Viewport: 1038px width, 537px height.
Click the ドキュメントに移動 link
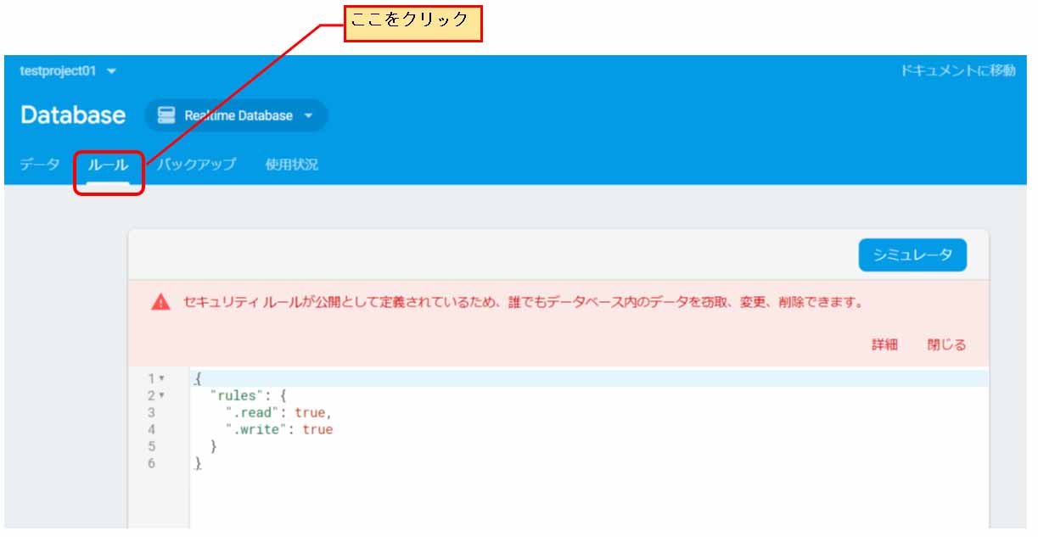pyautogui.click(x=957, y=71)
